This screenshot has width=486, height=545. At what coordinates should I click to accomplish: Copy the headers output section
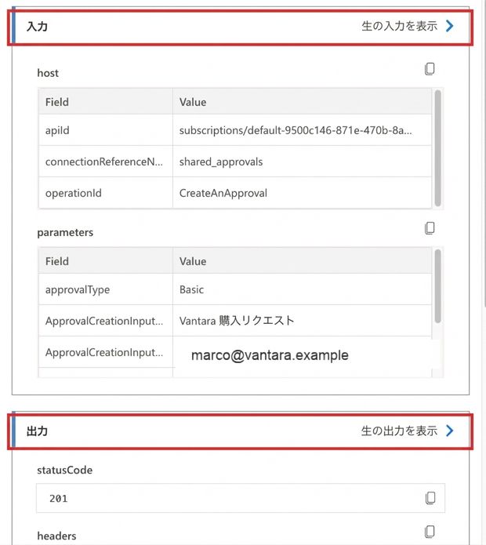pyautogui.click(x=430, y=532)
